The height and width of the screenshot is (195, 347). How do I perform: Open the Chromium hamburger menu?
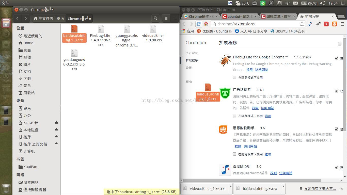pos(342,24)
